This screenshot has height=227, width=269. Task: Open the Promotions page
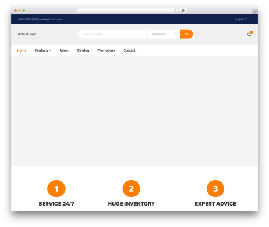tap(106, 50)
